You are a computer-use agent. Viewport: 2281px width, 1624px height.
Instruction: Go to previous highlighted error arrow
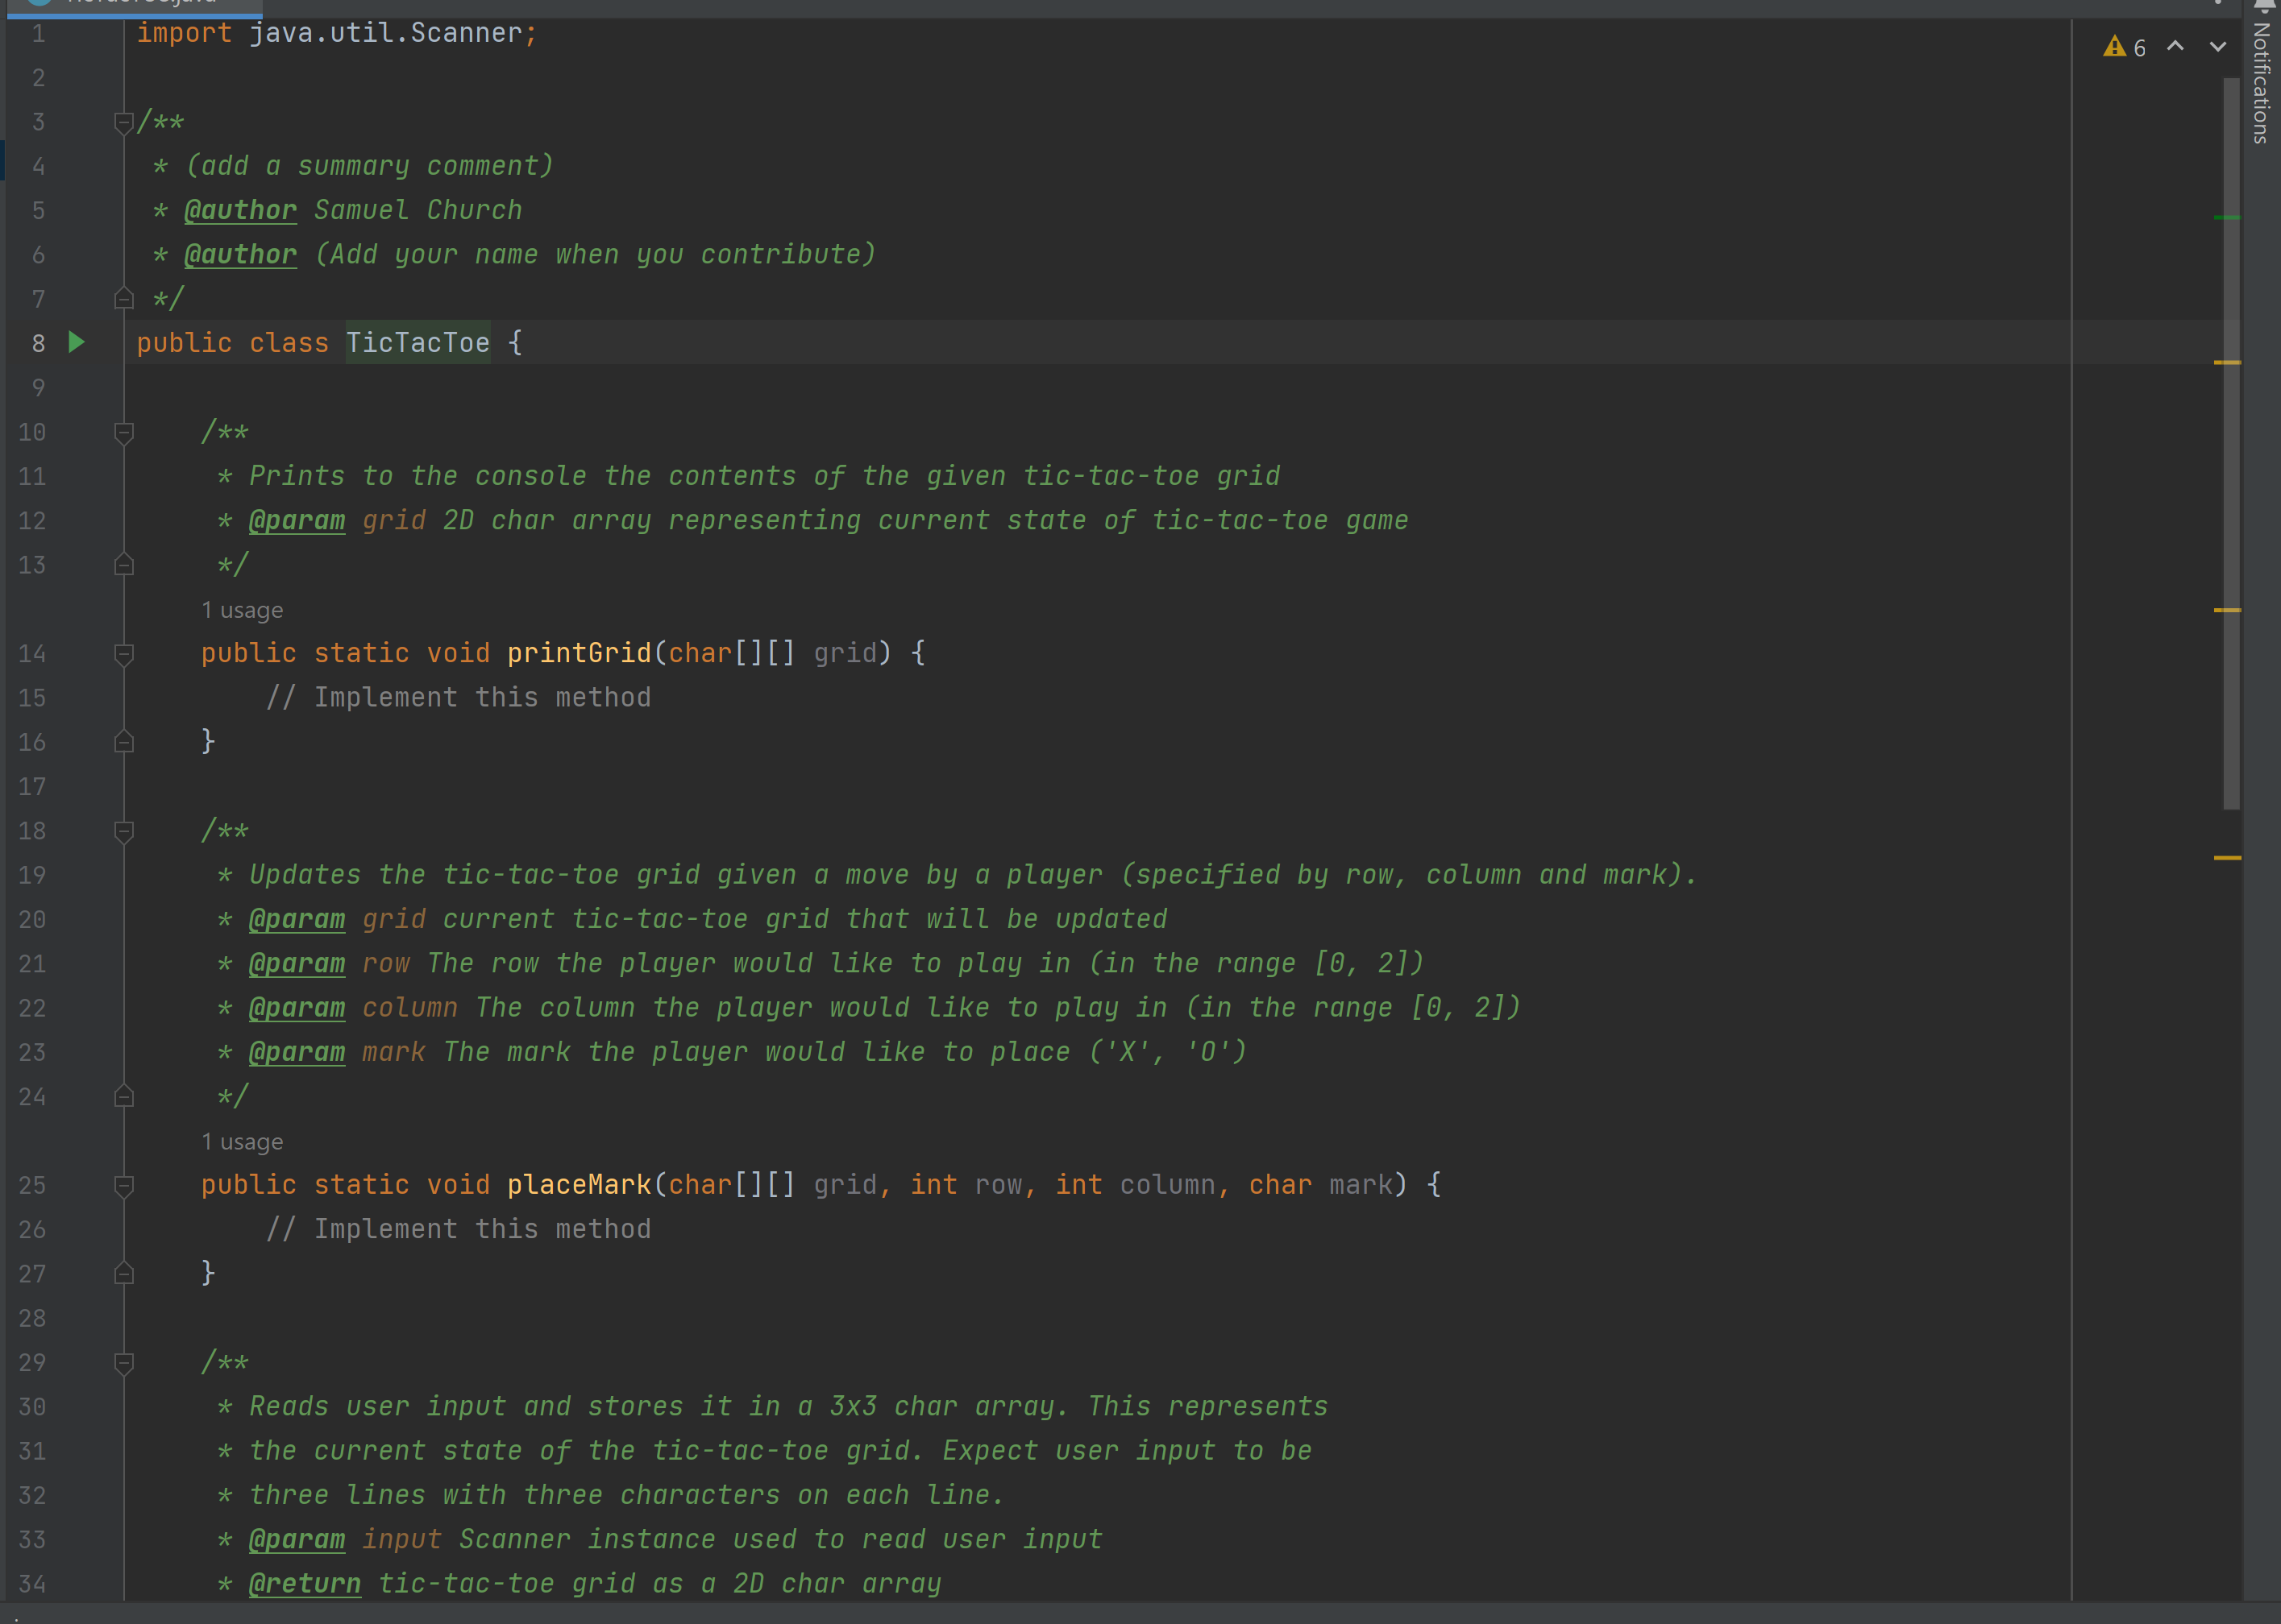click(2175, 46)
